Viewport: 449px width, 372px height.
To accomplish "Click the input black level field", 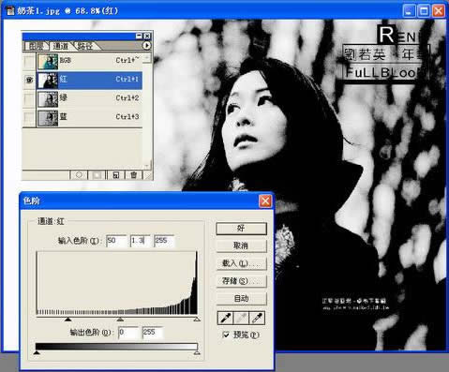I will tap(116, 241).
